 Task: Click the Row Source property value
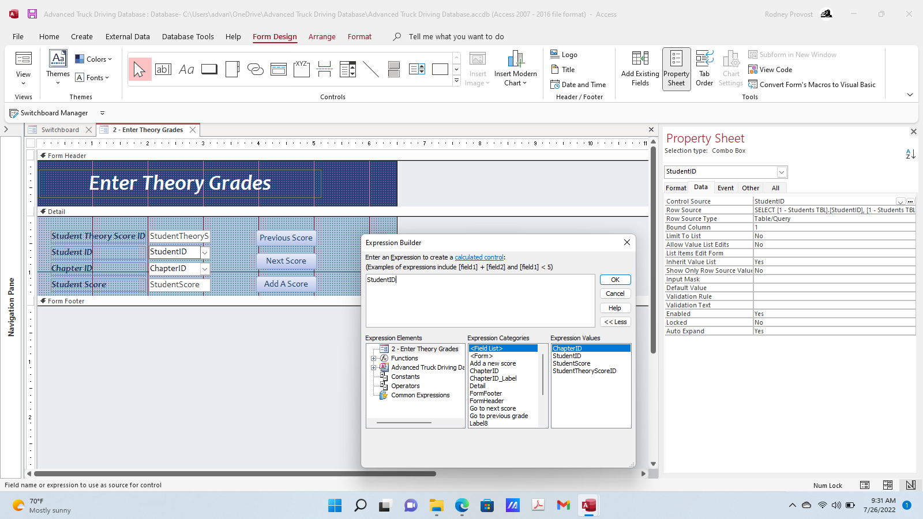(834, 210)
